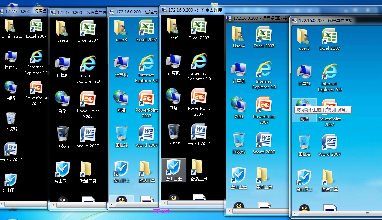The height and width of the screenshot is (220, 382).
Task: Launch Internet Explorer 9.0 in user1 window
Action: pyautogui.click(x=199, y=67)
